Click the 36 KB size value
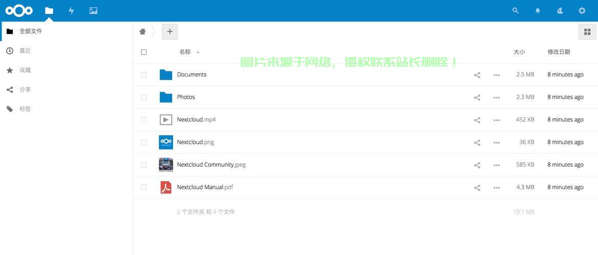 (527, 142)
